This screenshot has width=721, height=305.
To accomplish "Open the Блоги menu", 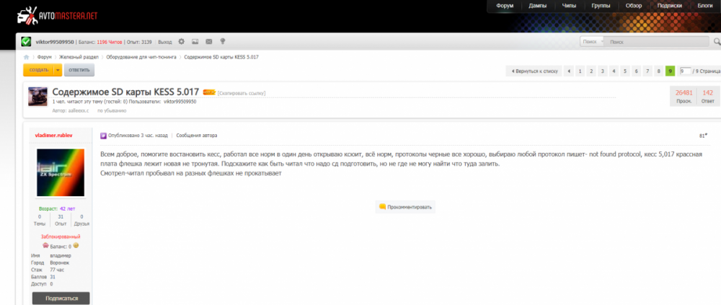I will pyautogui.click(x=704, y=6).
